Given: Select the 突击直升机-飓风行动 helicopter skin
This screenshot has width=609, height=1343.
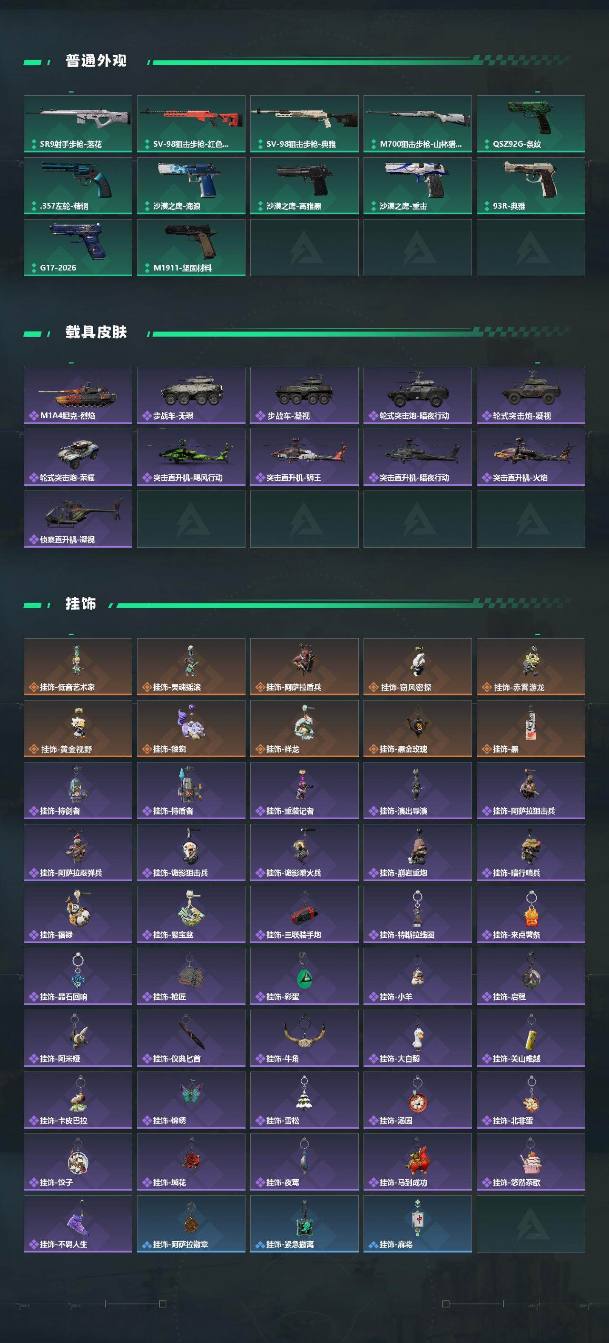Looking at the screenshot, I should click(x=191, y=457).
